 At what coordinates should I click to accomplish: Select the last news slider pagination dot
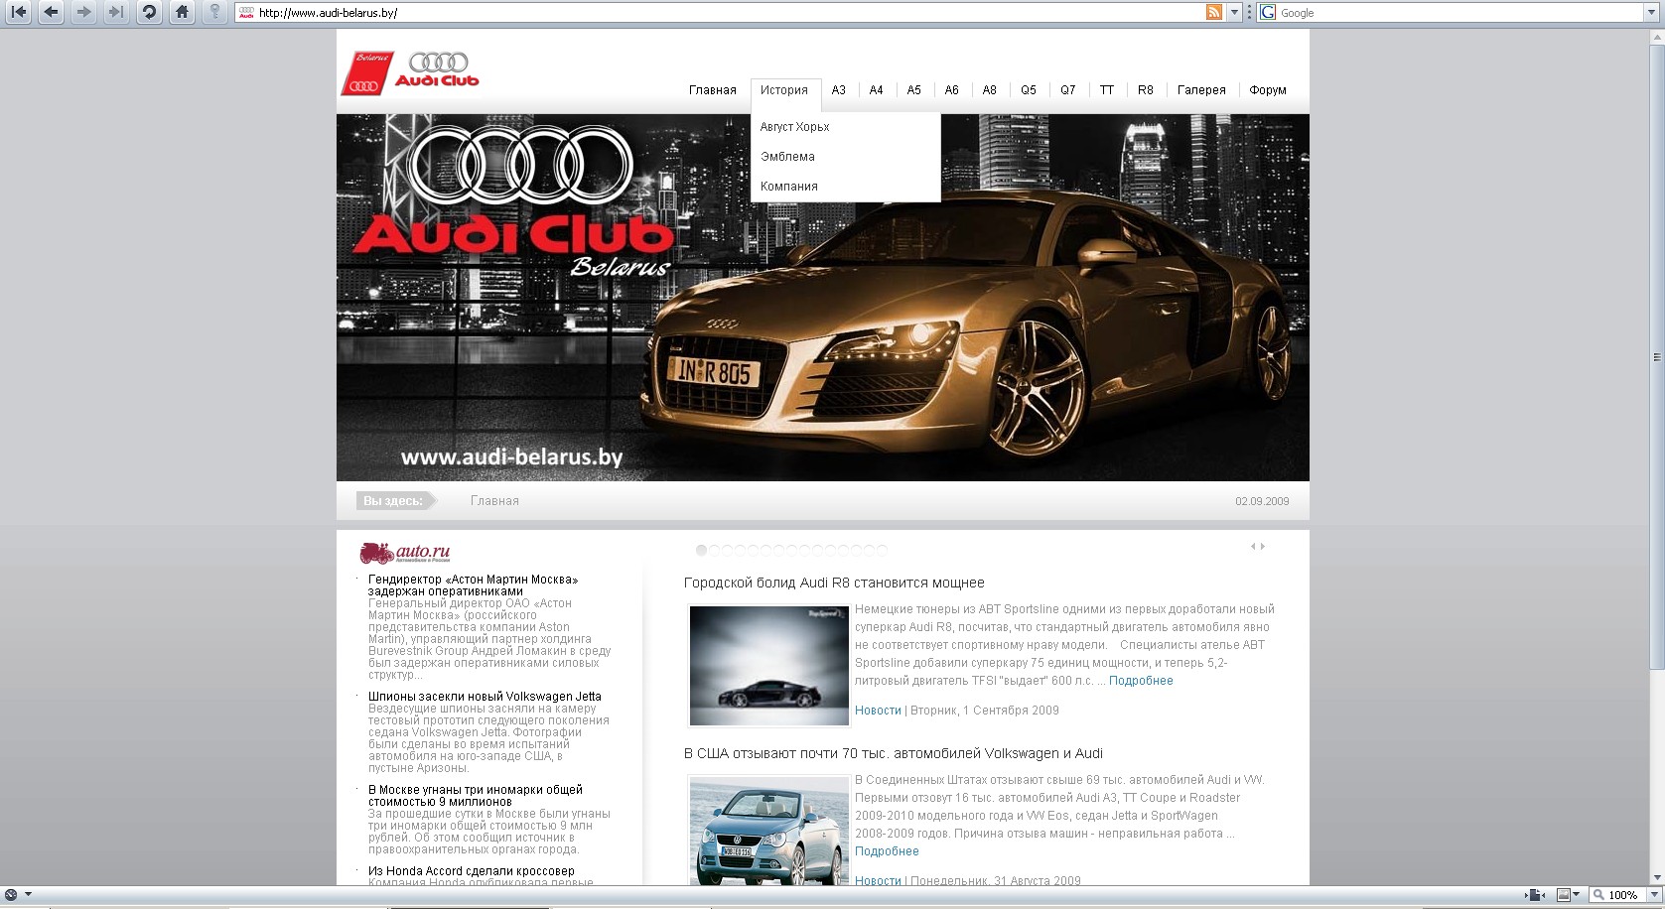point(882,550)
